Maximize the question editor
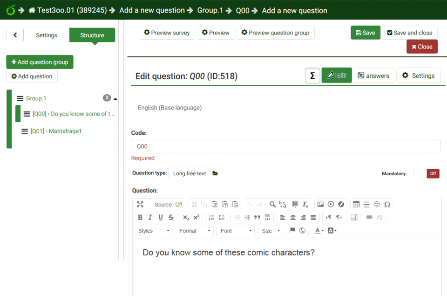Viewport: 447px width, 296px height. [x=140, y=204]
